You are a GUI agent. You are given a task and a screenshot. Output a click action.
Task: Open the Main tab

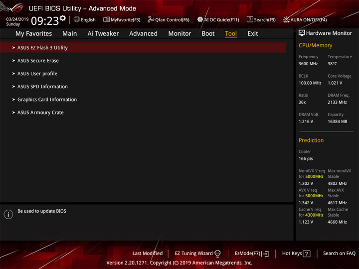70,34
